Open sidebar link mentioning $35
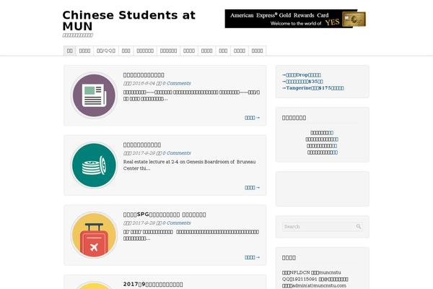Image resolution: width=433 pixels, height=289 pixels. coord(302,82)
